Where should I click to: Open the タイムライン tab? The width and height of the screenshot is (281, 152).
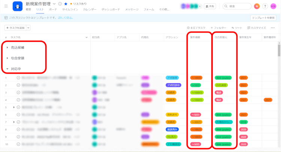pyautogui.click(x=70, y=9)
